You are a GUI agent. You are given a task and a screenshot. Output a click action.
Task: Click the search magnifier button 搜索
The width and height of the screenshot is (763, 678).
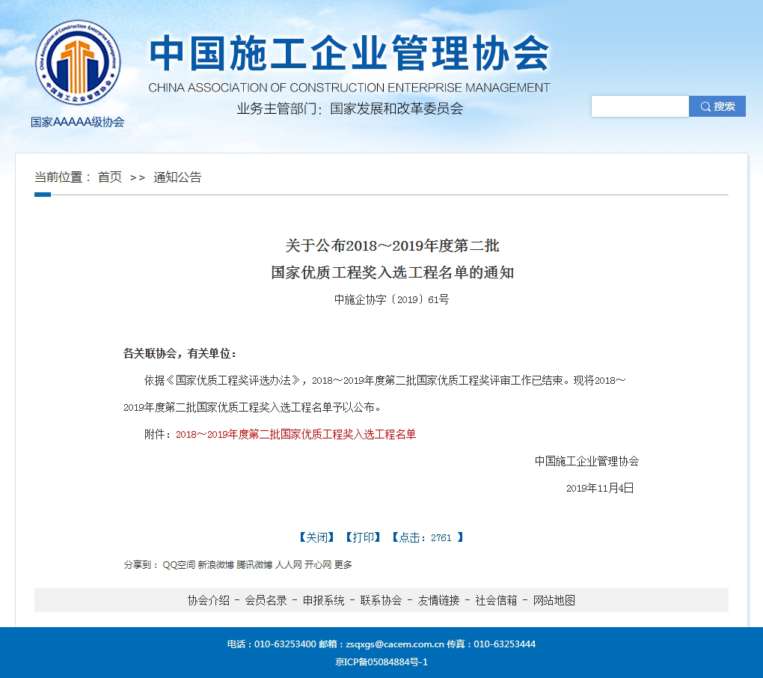(717, 106)
